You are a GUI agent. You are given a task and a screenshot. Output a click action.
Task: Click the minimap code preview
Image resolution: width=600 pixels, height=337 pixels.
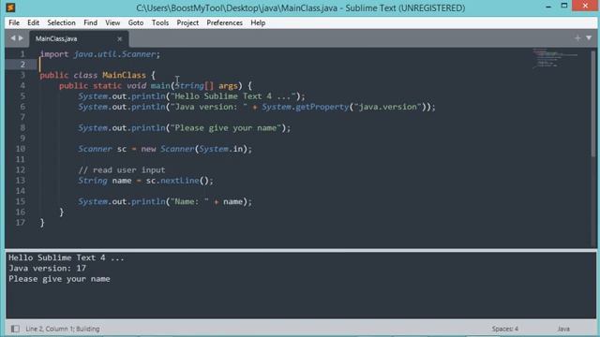coord(555,58)
